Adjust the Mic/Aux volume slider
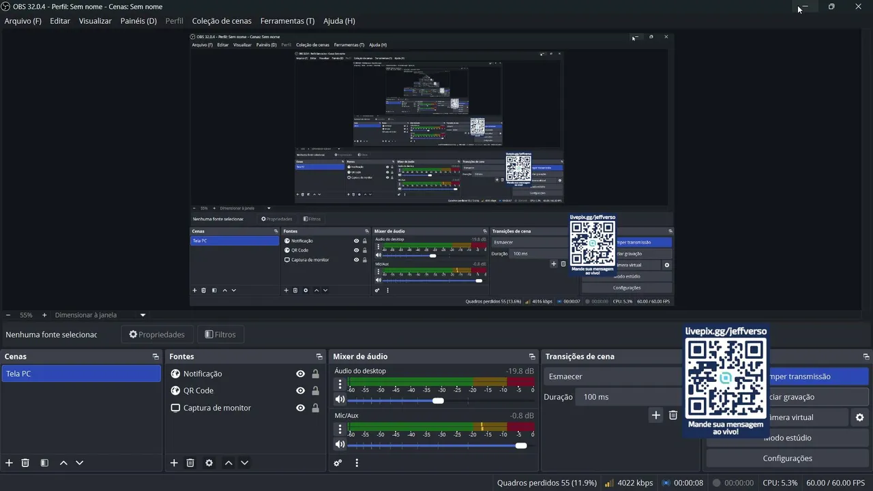 tap(436, 445)
